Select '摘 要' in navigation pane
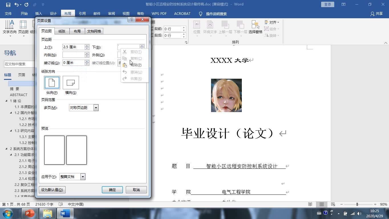 click(x=15, y=89)
